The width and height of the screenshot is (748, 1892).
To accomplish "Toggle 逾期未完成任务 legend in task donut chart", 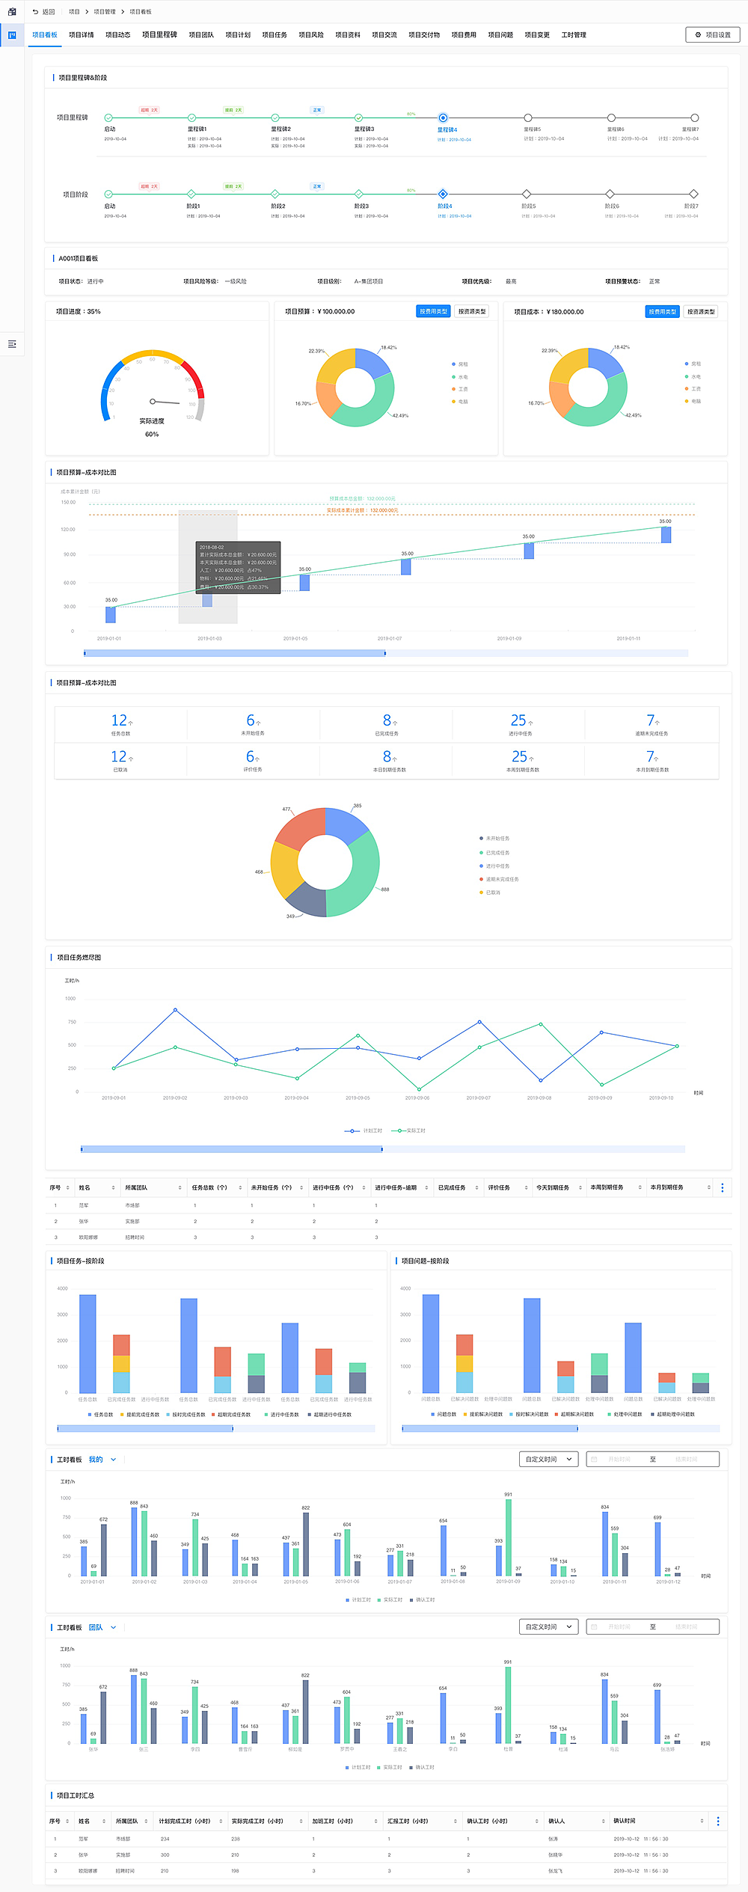I will [x=499, y=879].
